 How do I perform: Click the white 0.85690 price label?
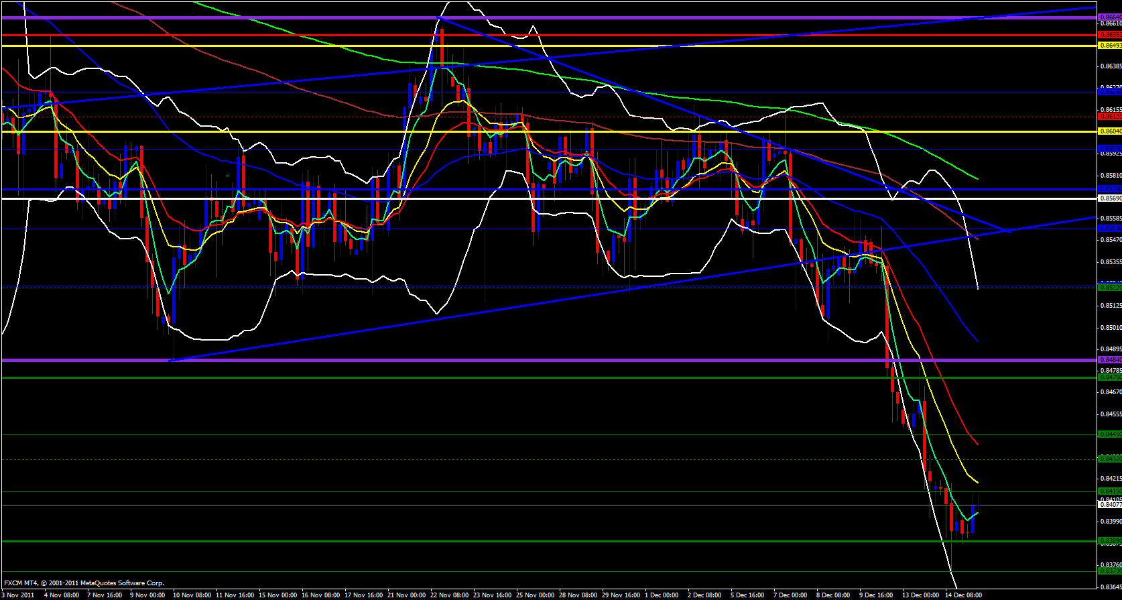[1109, 198]
